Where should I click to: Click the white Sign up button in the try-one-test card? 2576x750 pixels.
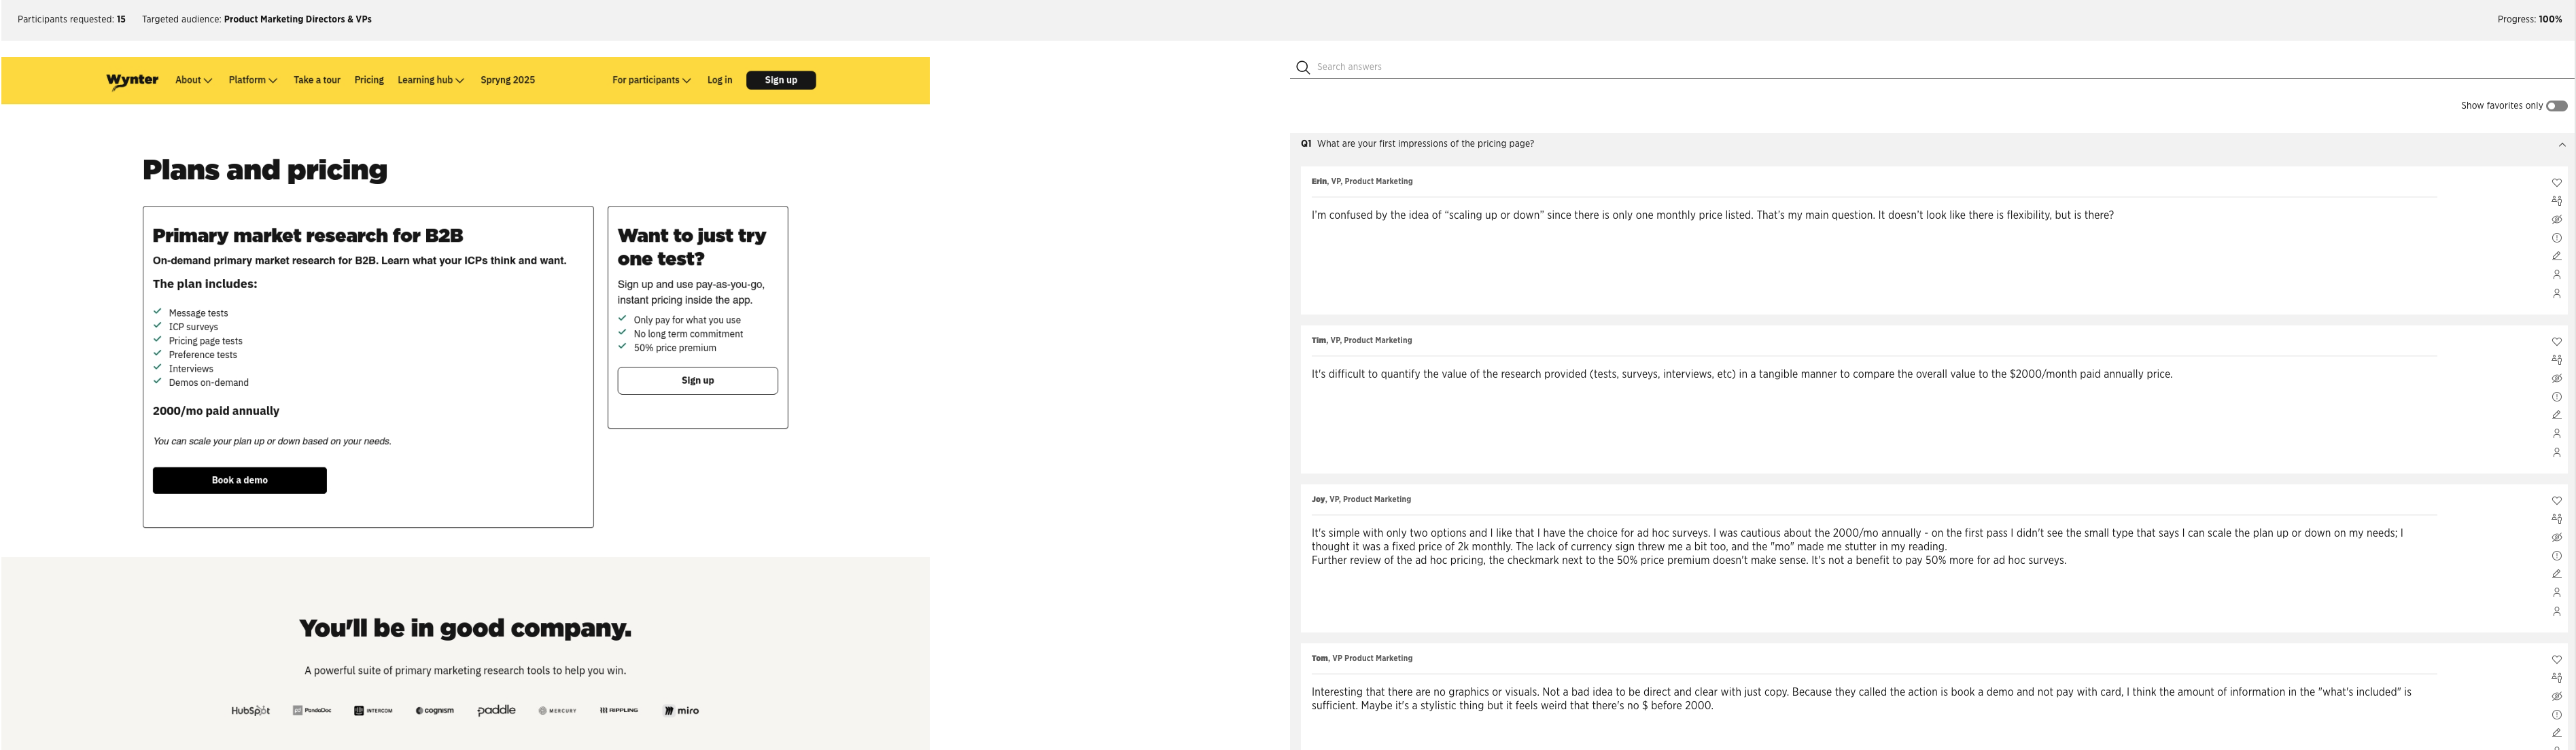(x=697, y=380)
